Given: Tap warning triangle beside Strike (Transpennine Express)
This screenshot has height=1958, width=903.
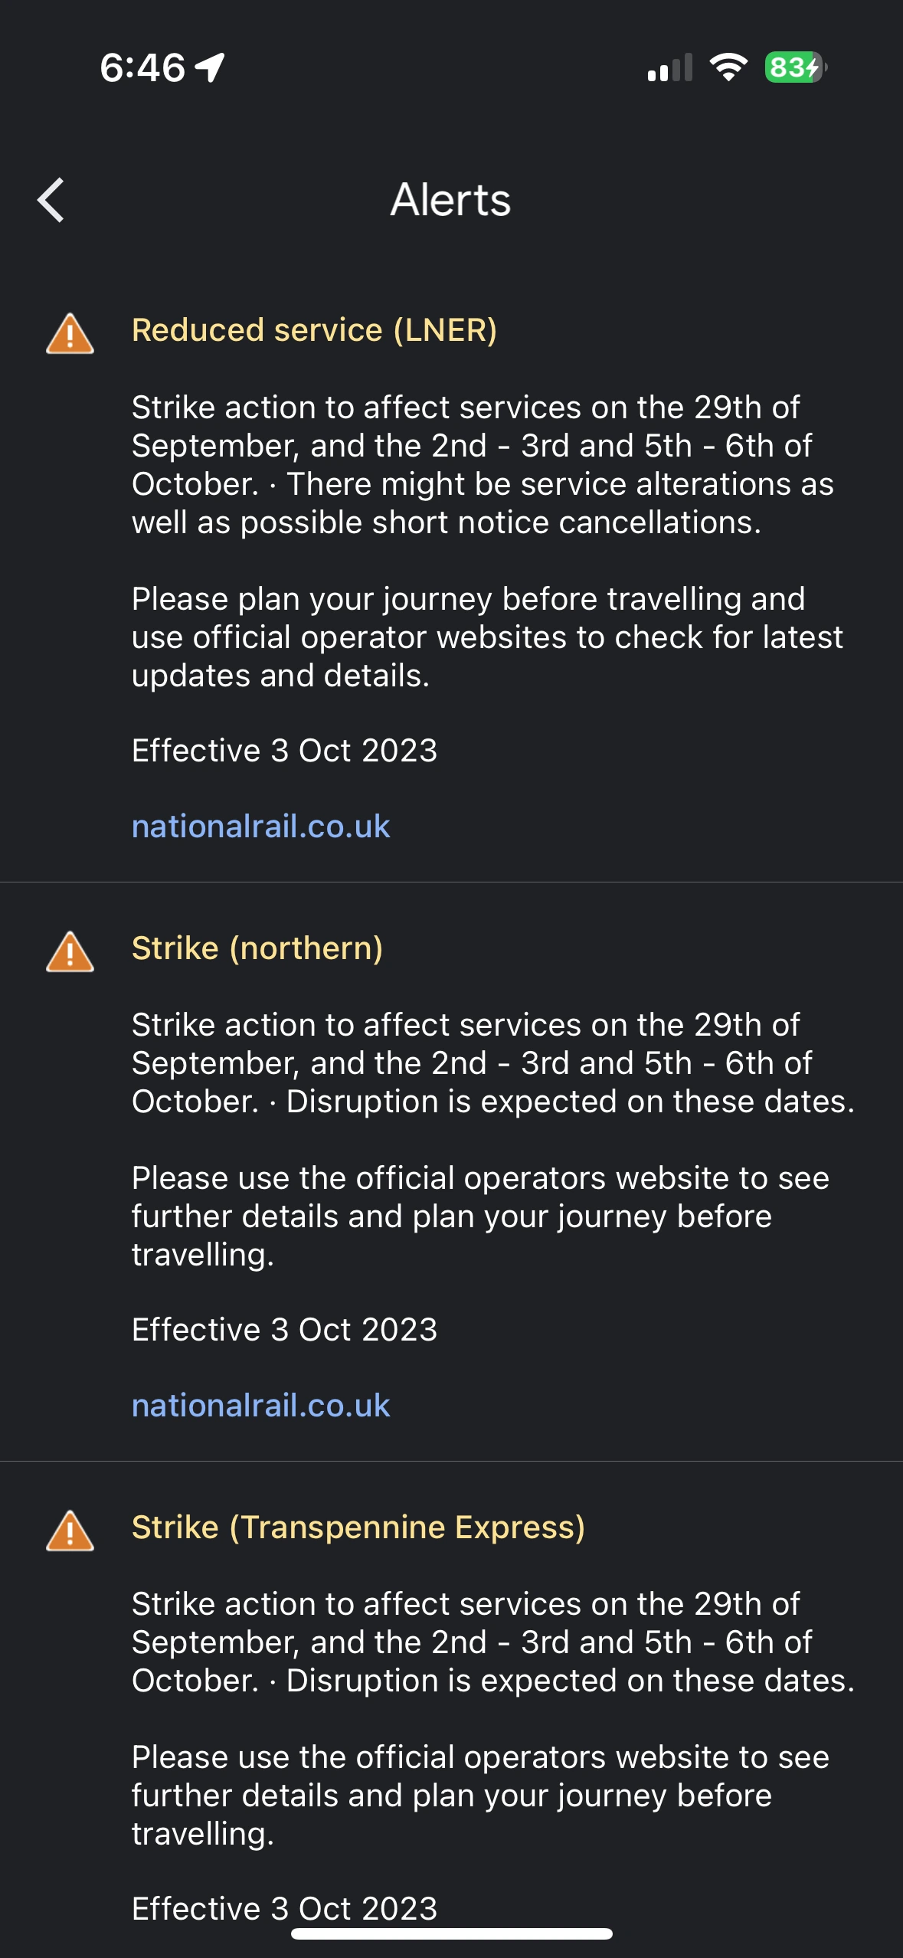Looking at the screenshot, I should pyautogui.click(x=70, y=1531).
